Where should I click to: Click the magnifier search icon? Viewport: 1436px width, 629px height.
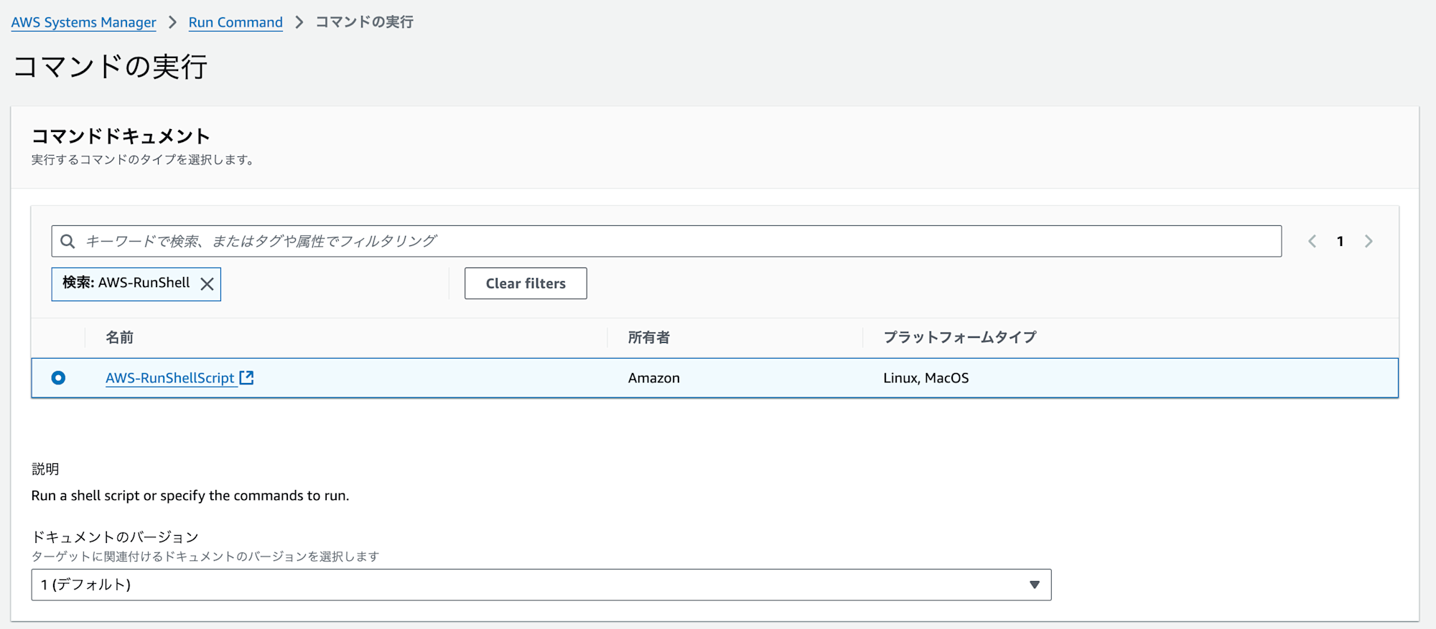pos(67,241)
